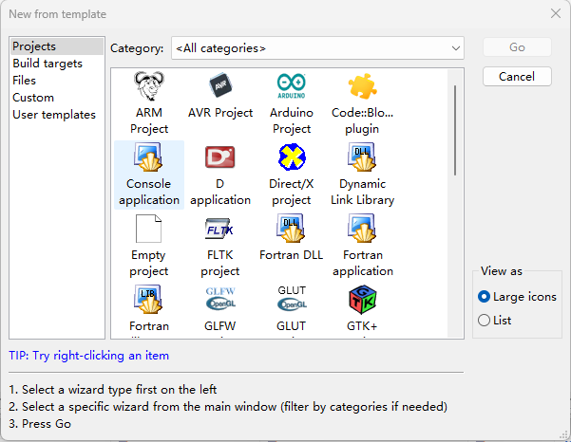Choose the D application icon
Viewport: 571px width, 442px height.
(220, 157)
